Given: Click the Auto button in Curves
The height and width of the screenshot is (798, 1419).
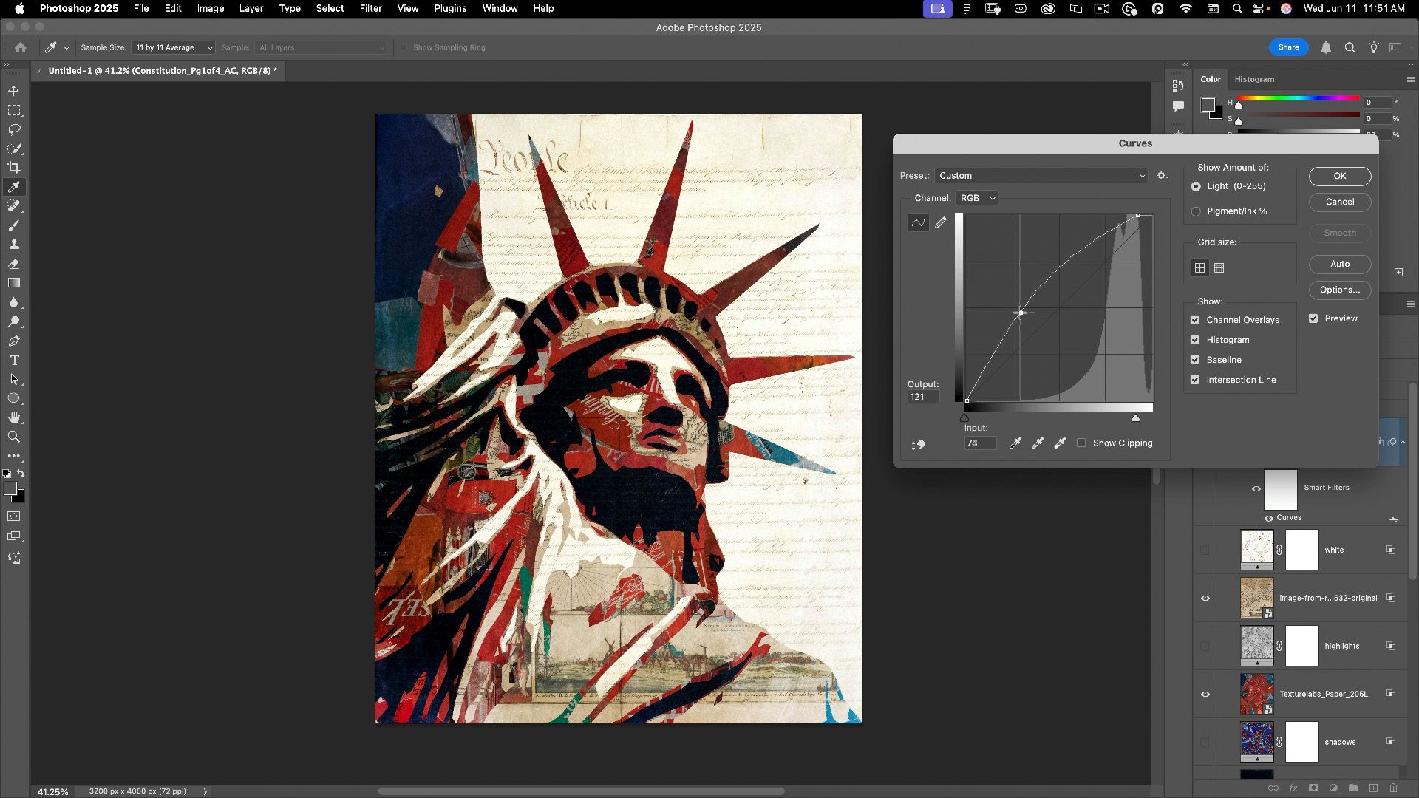Looking at the screenshot, I should click(1339, 264).
